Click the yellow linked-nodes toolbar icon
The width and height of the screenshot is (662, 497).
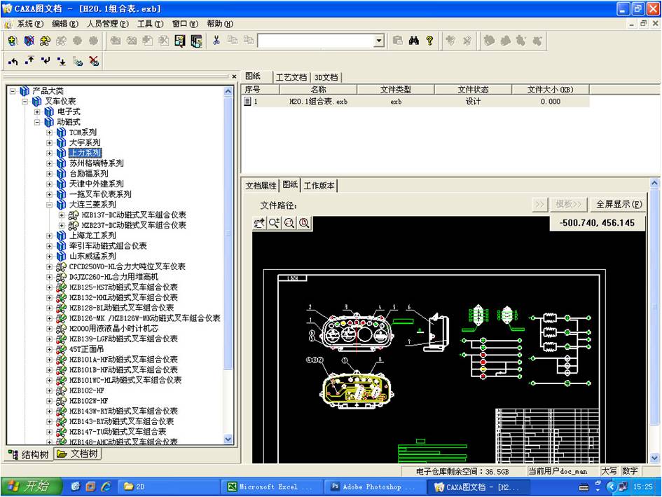45,41
